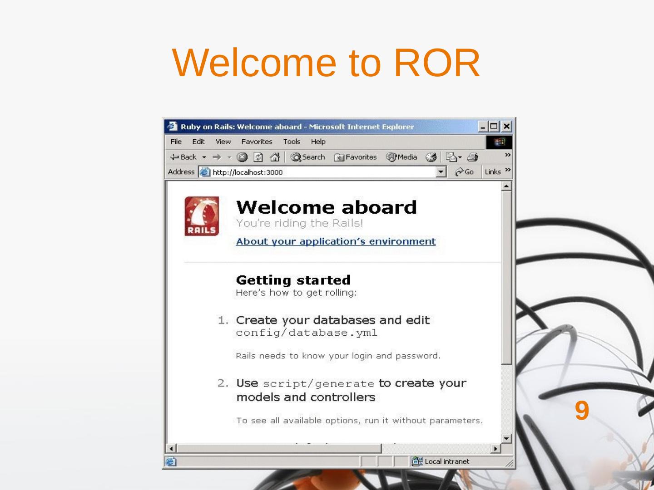
Task: Print the page with the printer icon
Action: 473,157
